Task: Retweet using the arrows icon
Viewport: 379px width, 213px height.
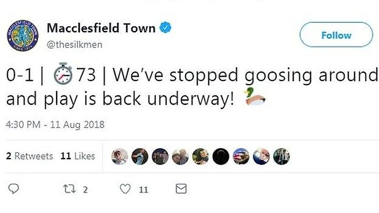Action: pyautogui.click(x=70, y=189)
